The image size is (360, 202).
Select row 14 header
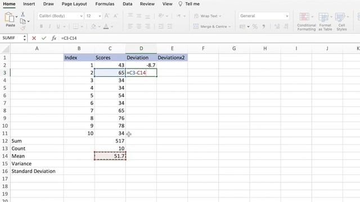tap(5, 156)
